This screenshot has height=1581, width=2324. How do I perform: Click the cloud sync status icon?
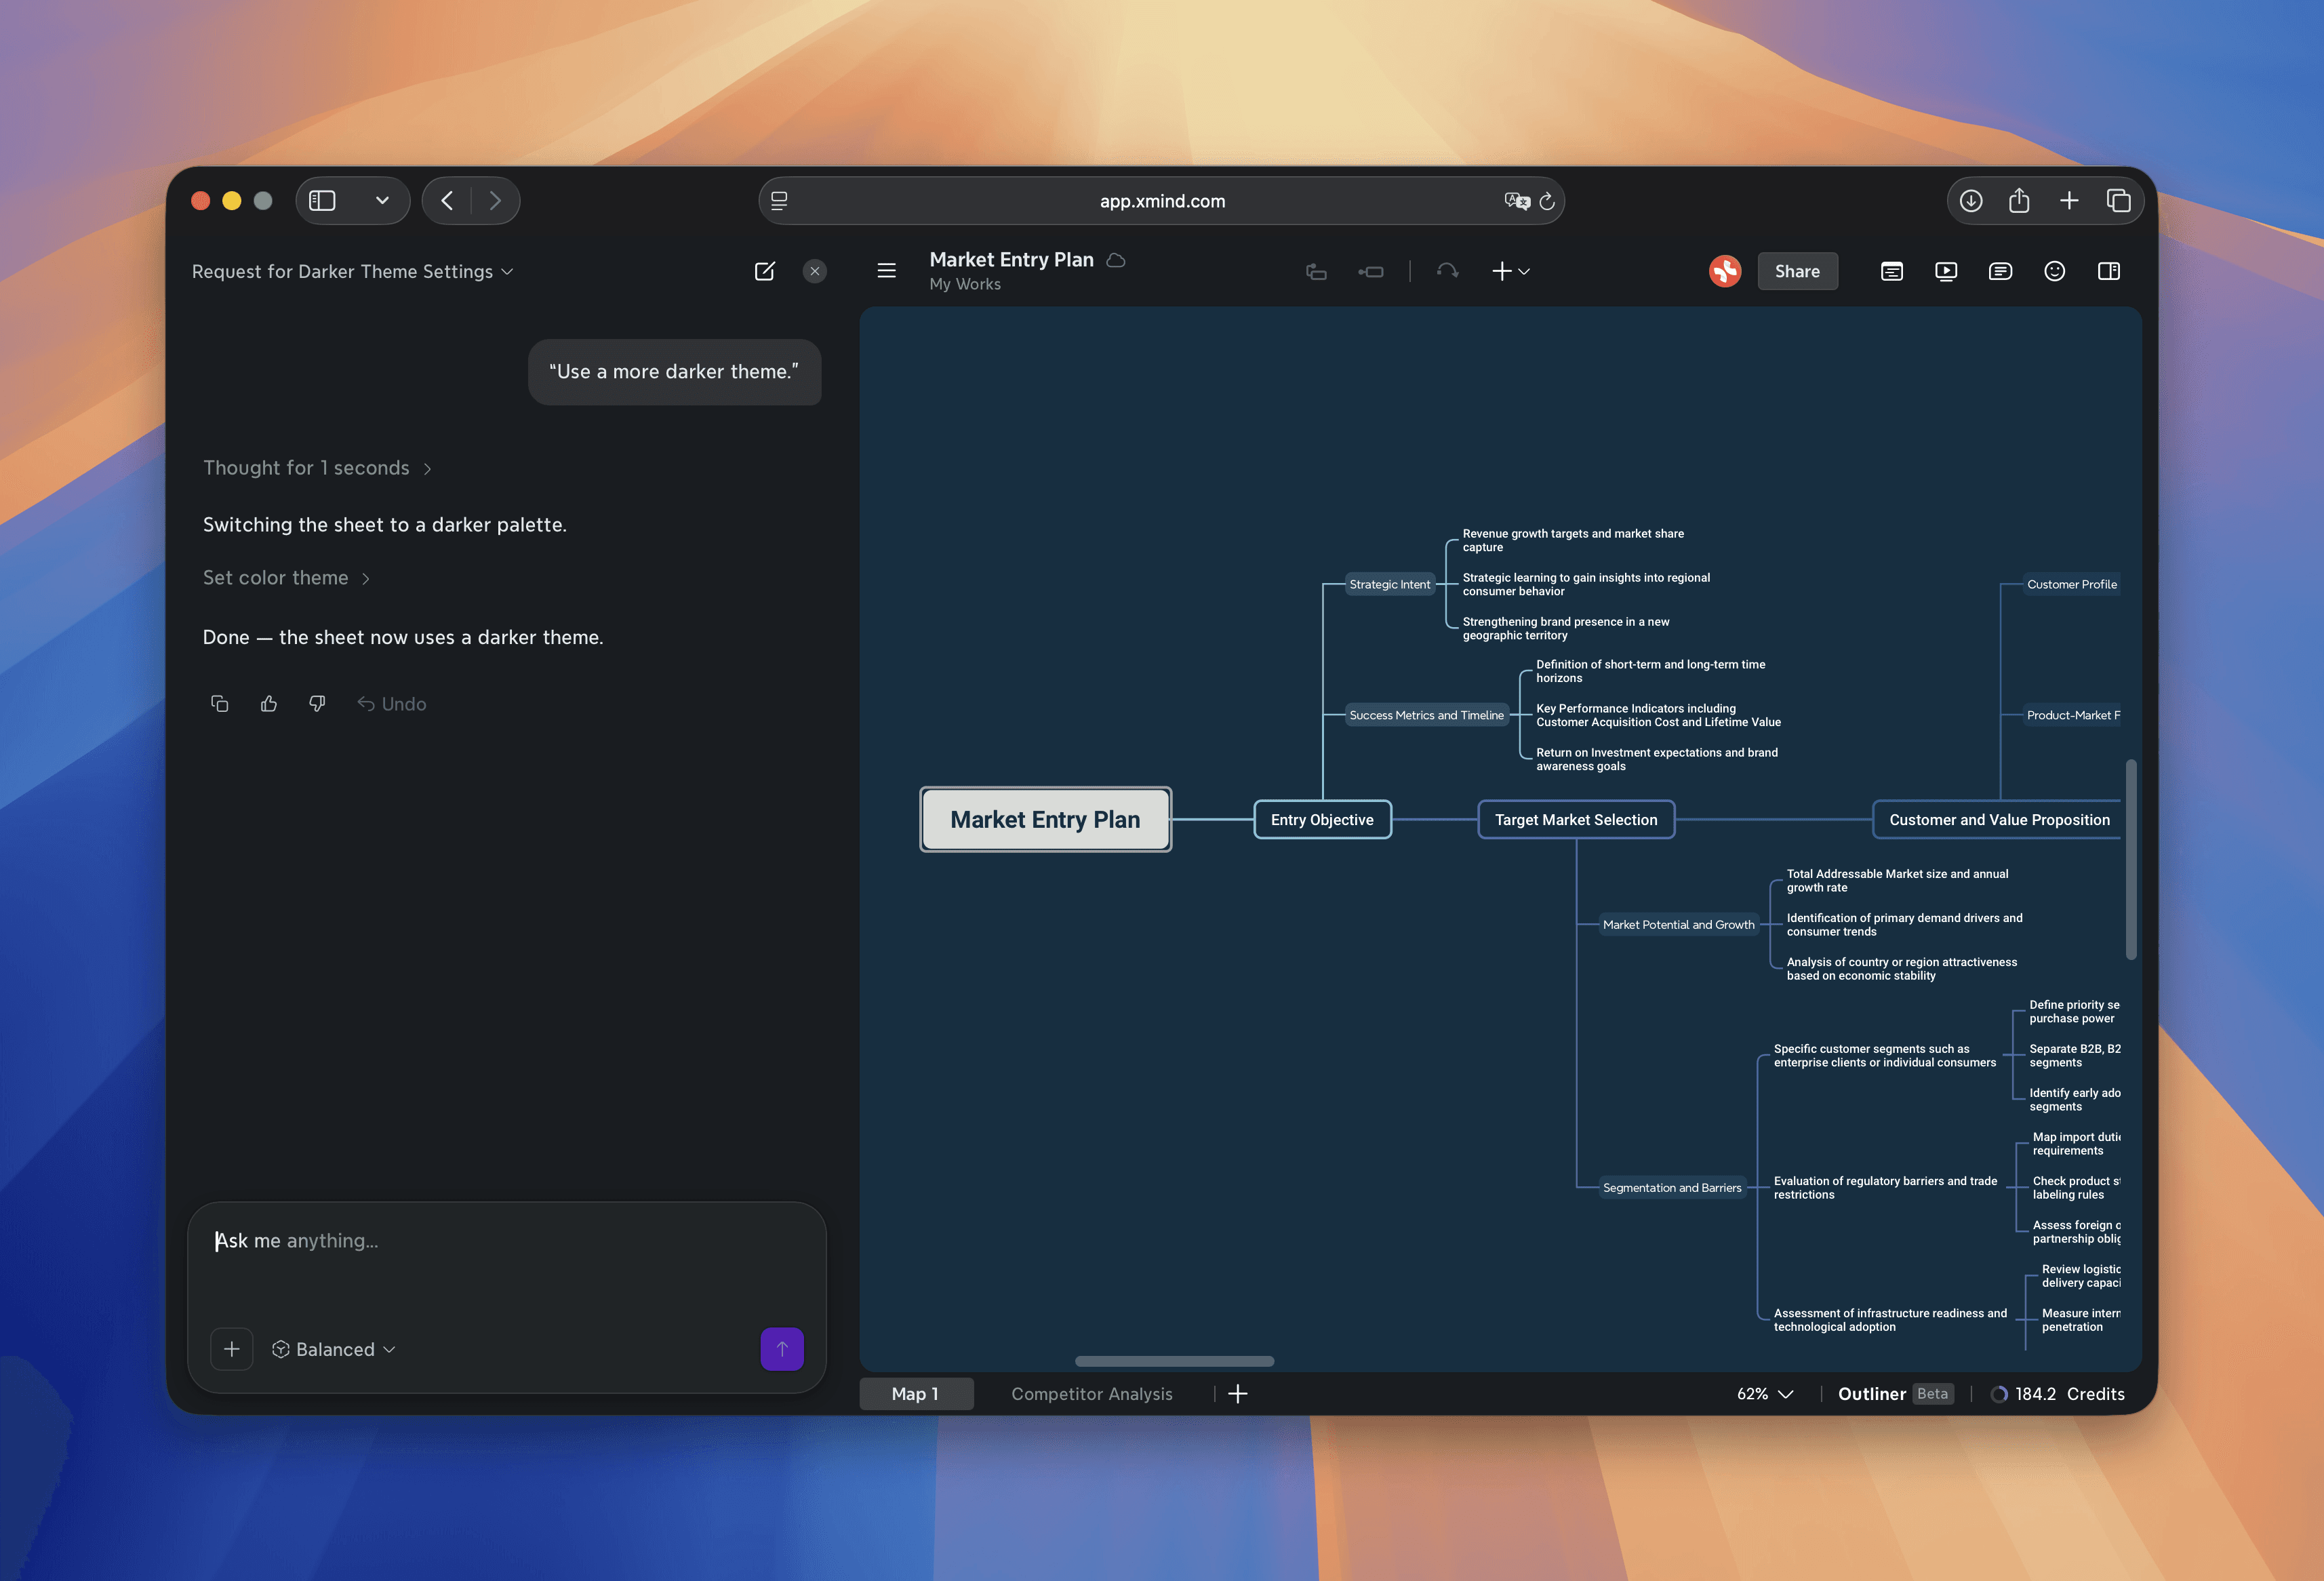(1116, 260)
